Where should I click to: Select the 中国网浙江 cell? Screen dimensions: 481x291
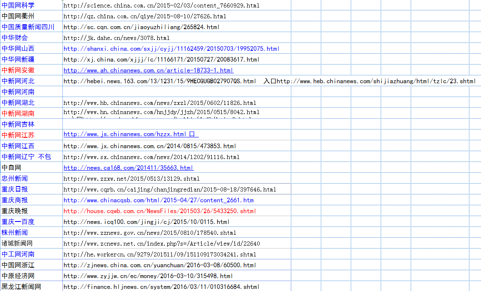[31, 265]
